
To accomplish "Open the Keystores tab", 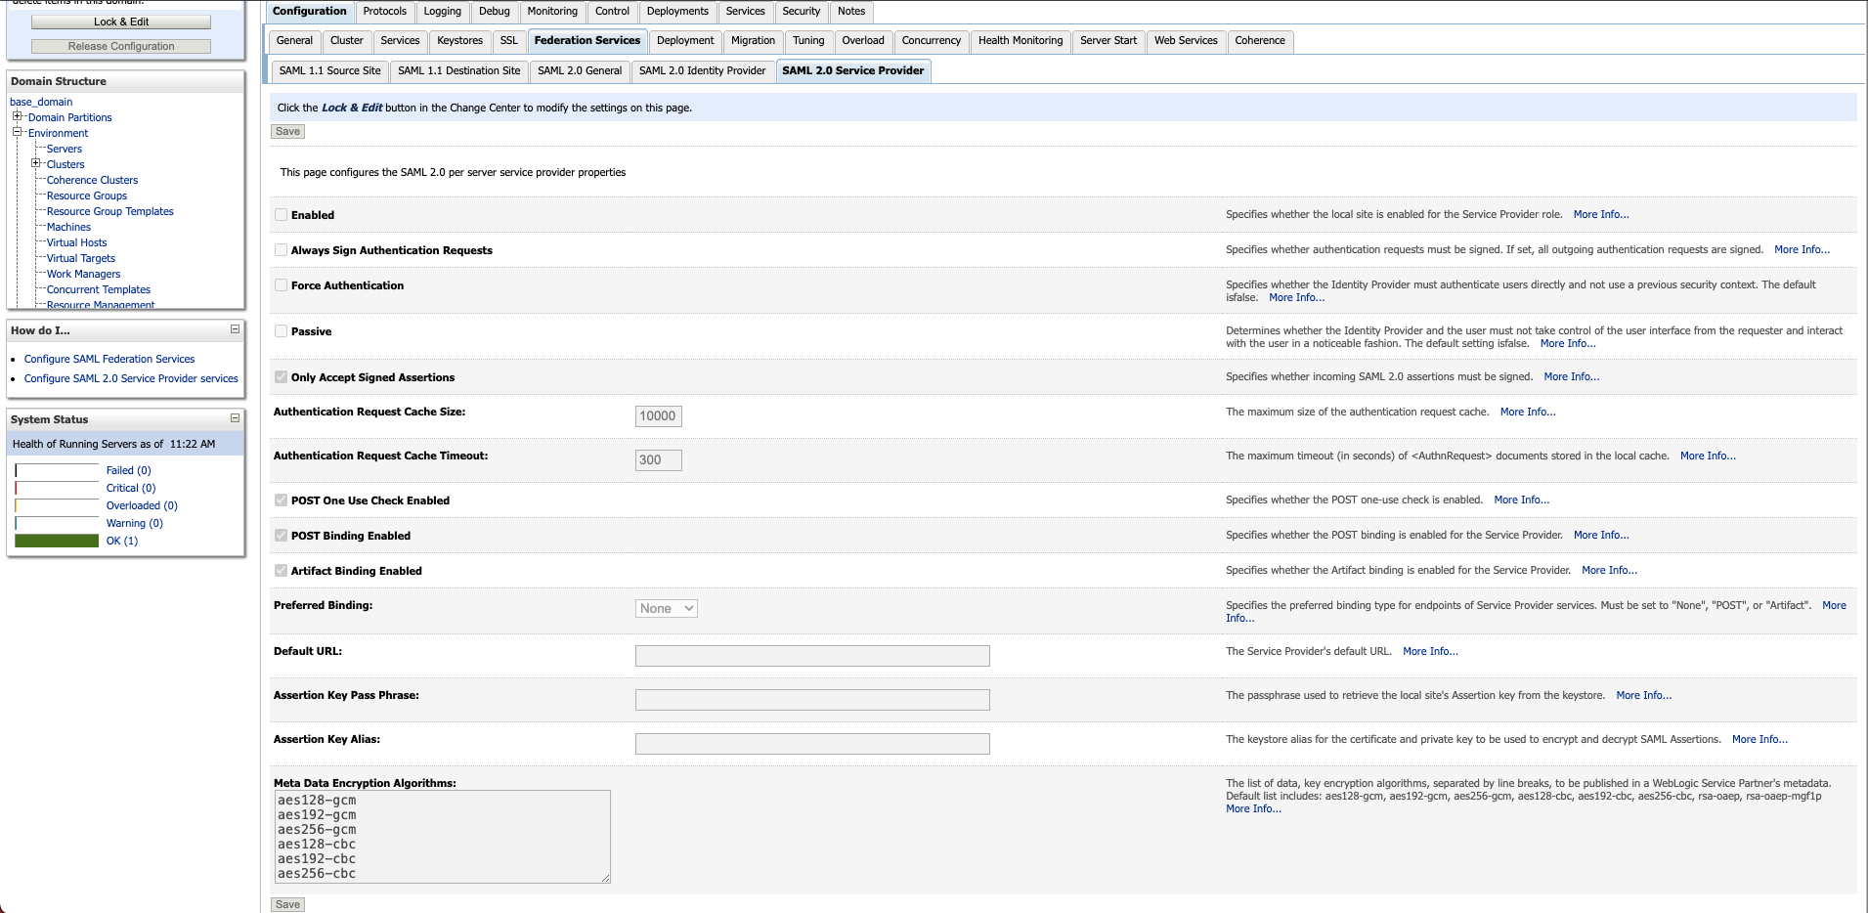I will coord(459,41).
